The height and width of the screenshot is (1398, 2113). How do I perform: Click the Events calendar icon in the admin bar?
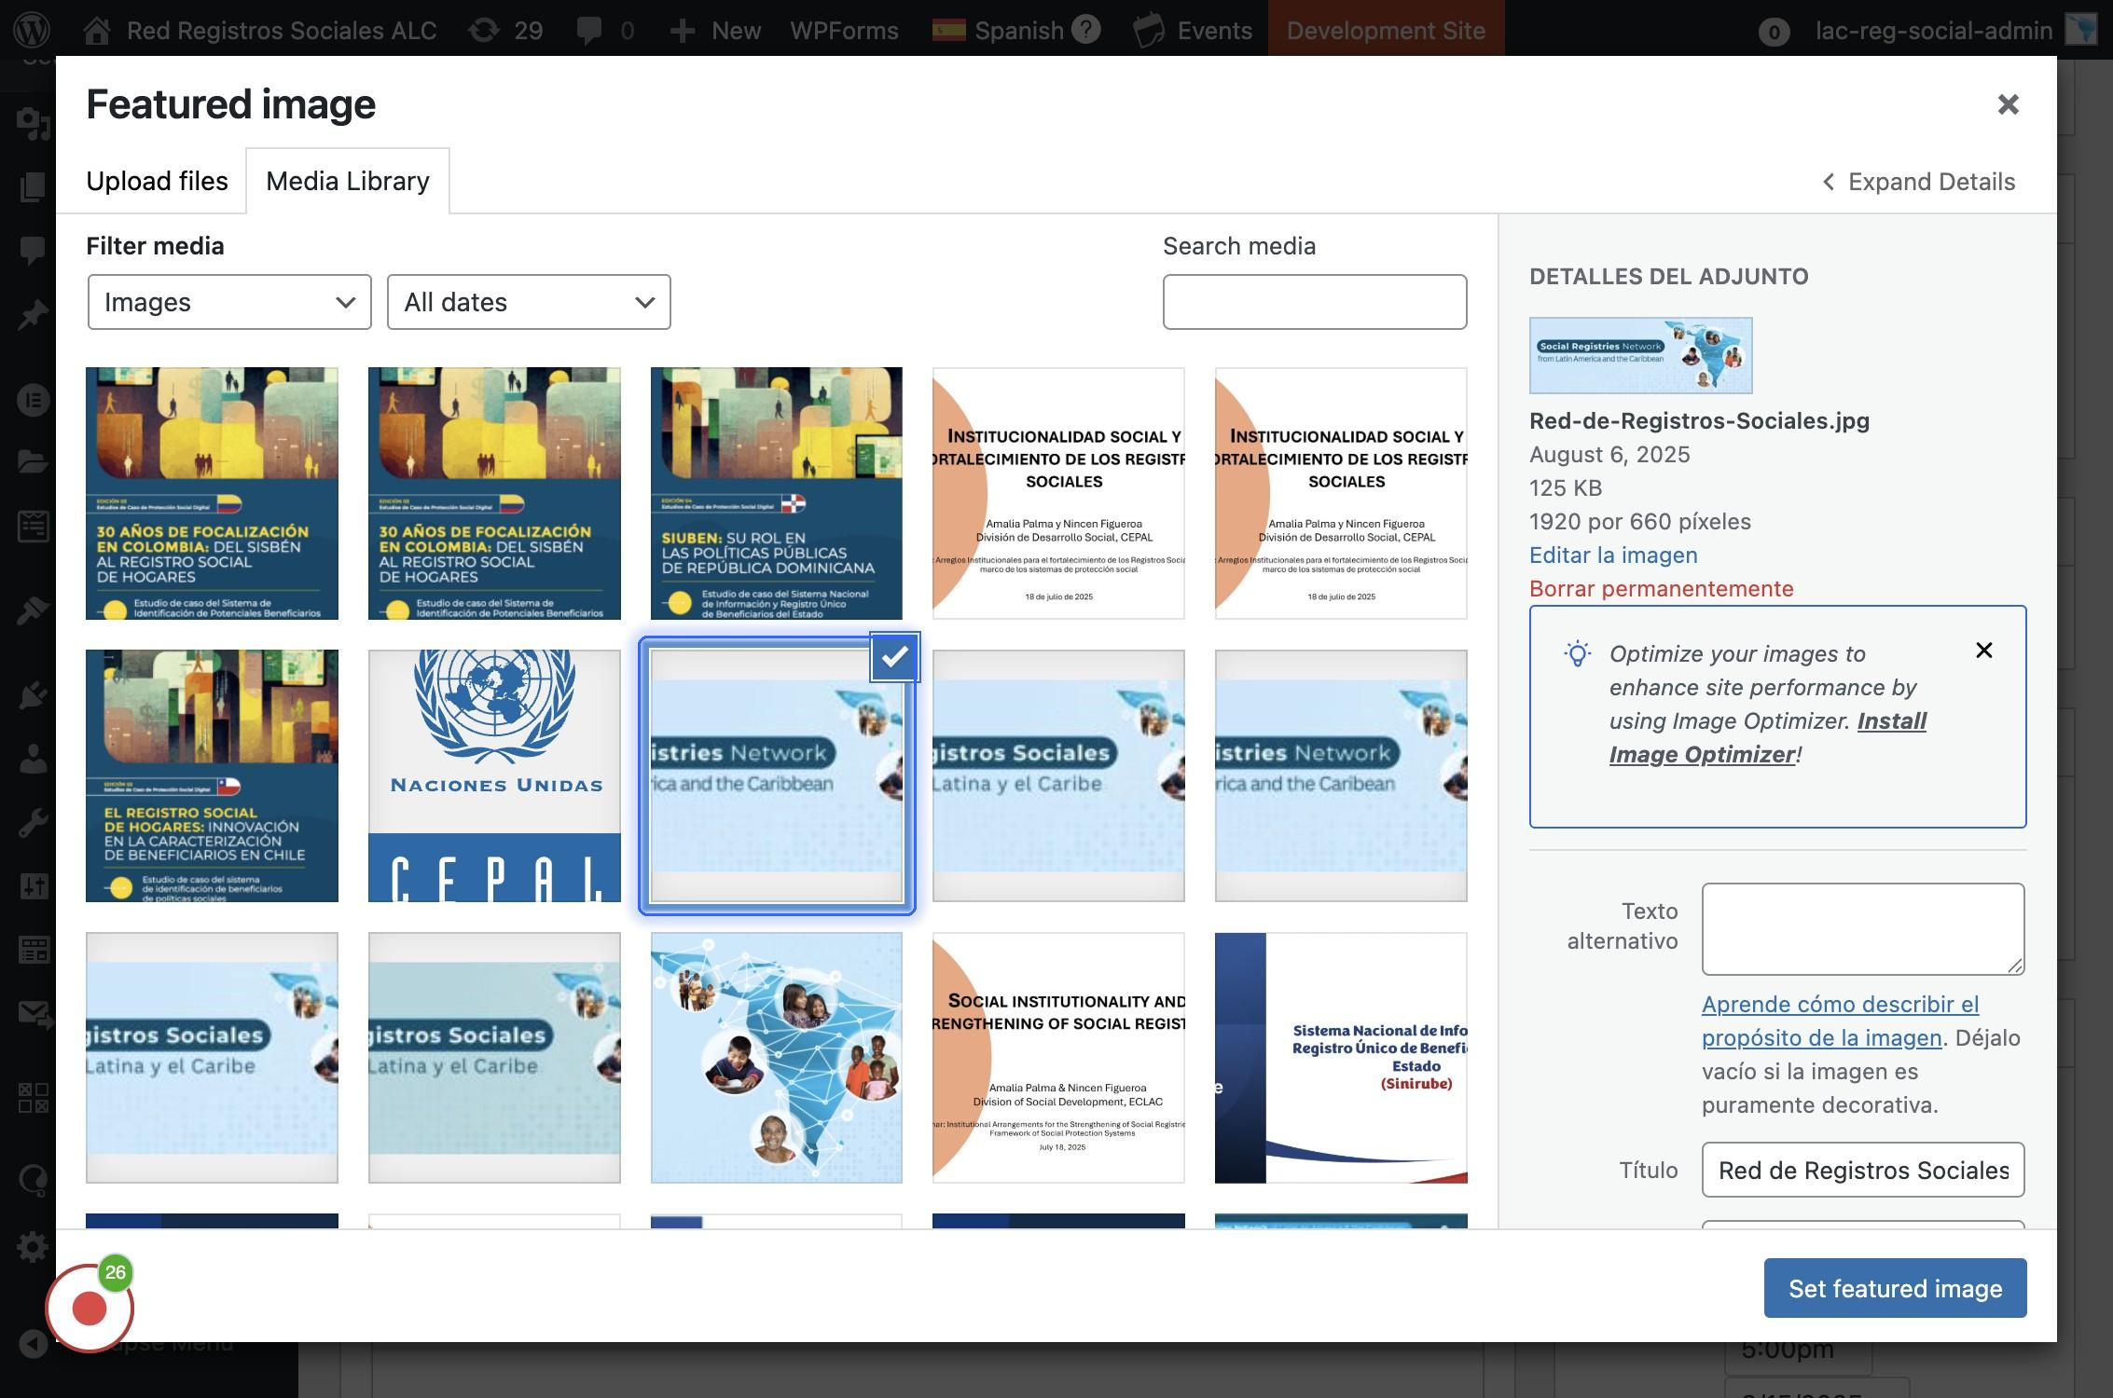(1149, 30)
